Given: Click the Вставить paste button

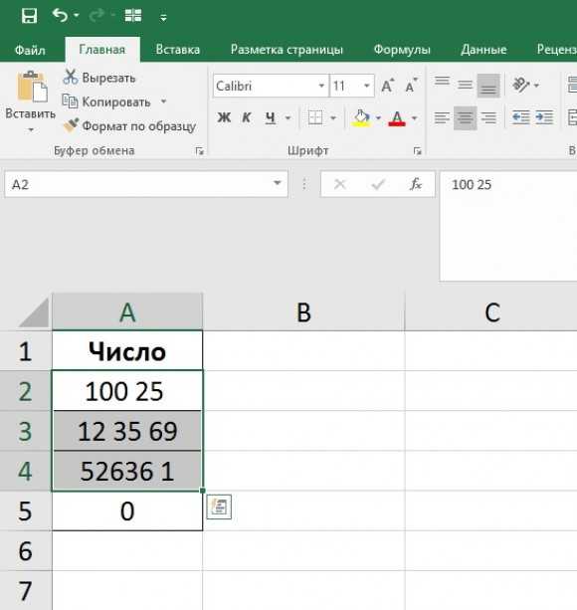Looking at the screenshot, I should click(x=30, y=101).
